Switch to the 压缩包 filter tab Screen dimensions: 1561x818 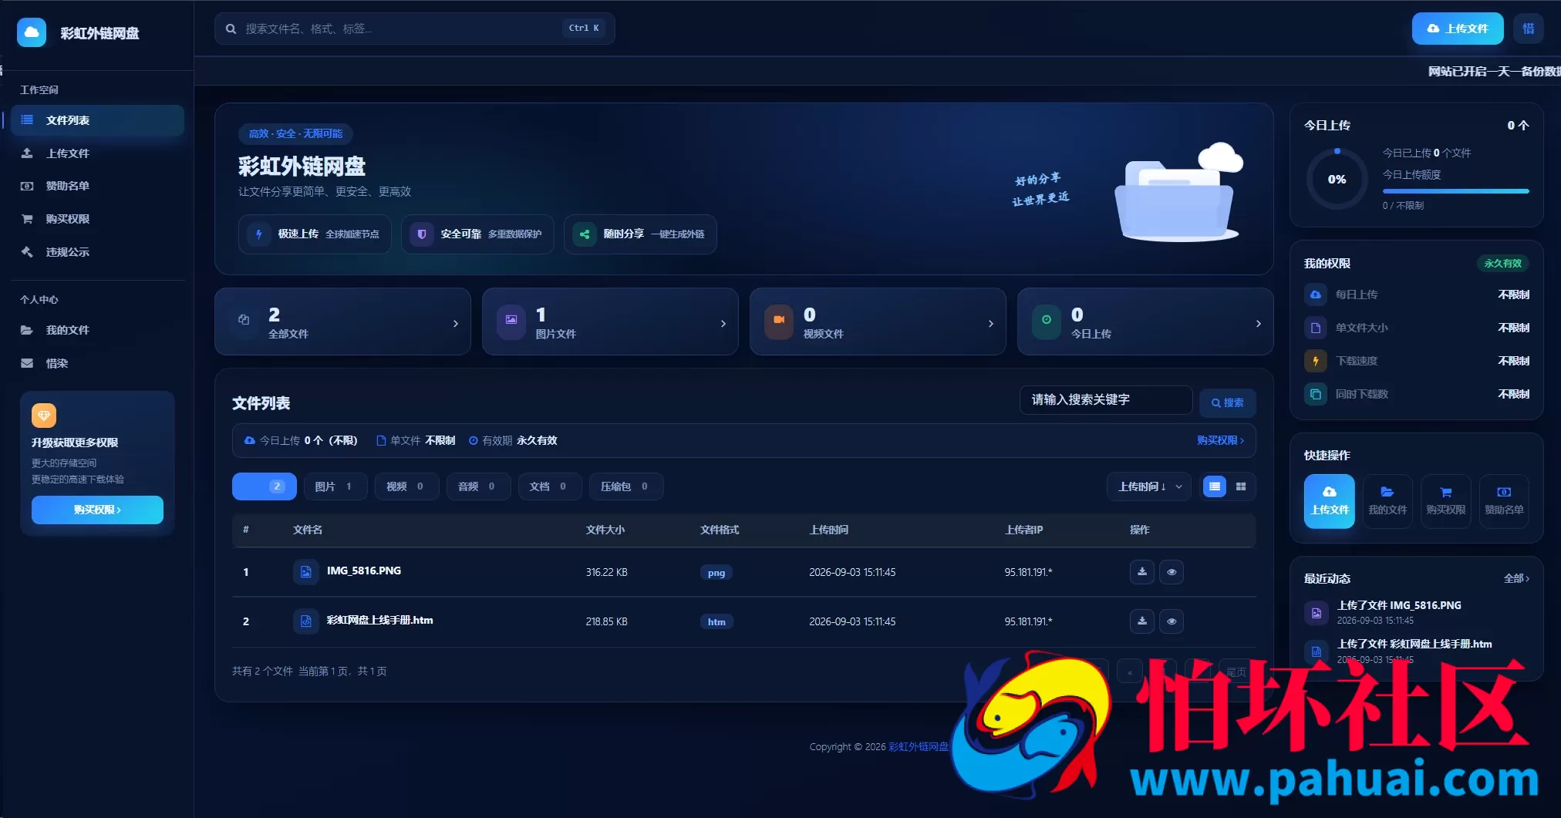pos(625,486)
